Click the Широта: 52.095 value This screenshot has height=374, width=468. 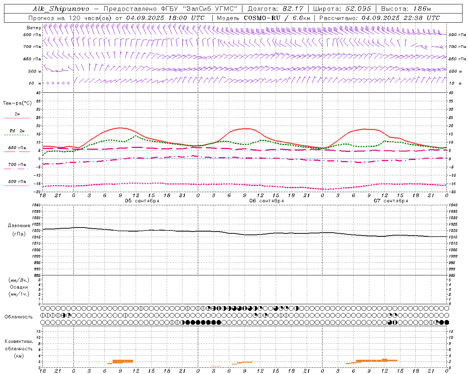coord(342,9)
